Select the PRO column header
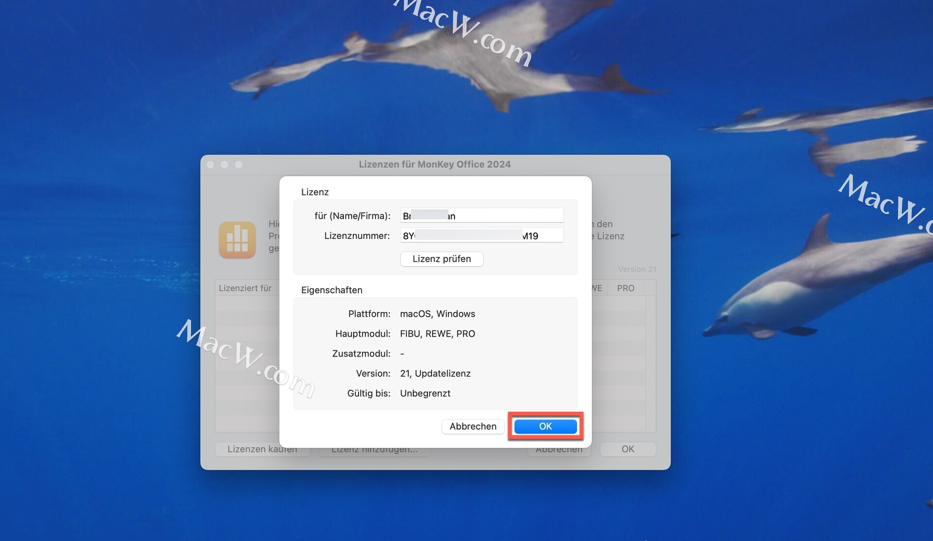933x541 pixels. point(625,288)
